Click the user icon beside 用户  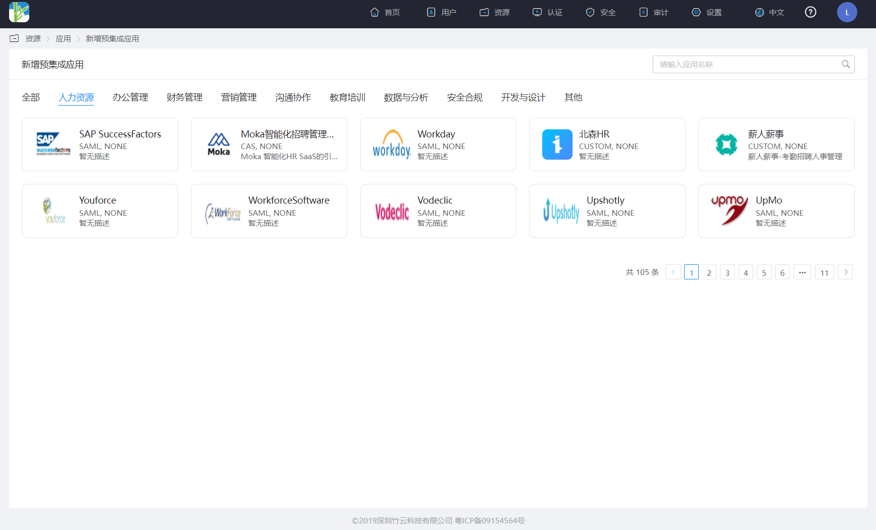pos(431,12)
